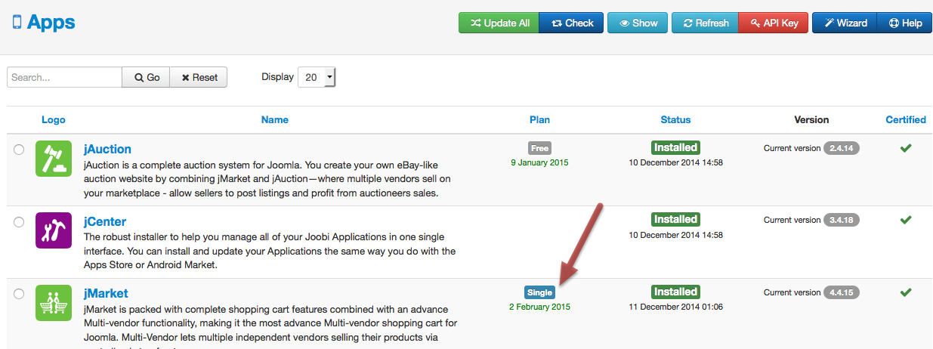This screenshot has width=933, height=349.
Task: Click the Update All button
Action: [x=499, y=23]
